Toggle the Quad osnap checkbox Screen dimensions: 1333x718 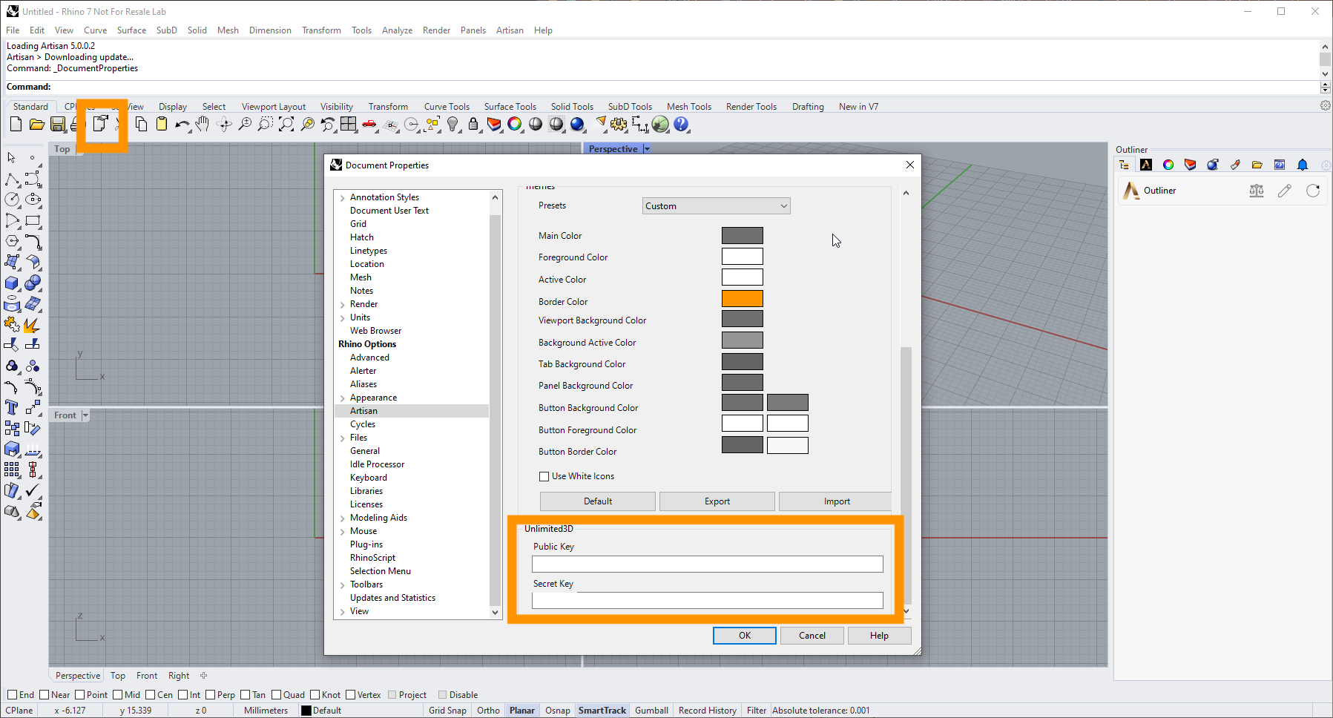click(277, 695)
